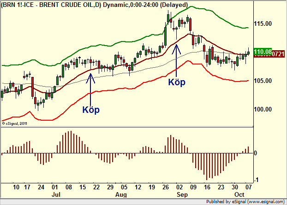Click the indicator 0 level label
Image resolution: width=287 pixels, height=205 pixels.
click(255, 153)
